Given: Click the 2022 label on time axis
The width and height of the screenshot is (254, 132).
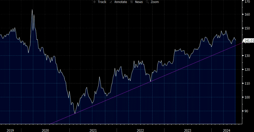Looking at the screenshot, I should (x=140, y=130).
